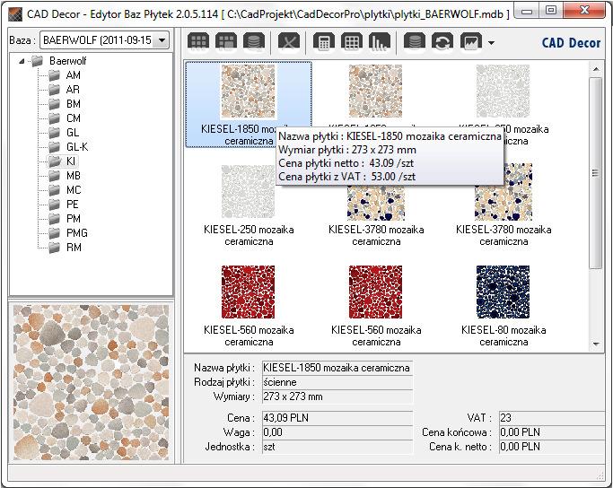Click the mixed-size thumbnails view icon

(226, 41)
